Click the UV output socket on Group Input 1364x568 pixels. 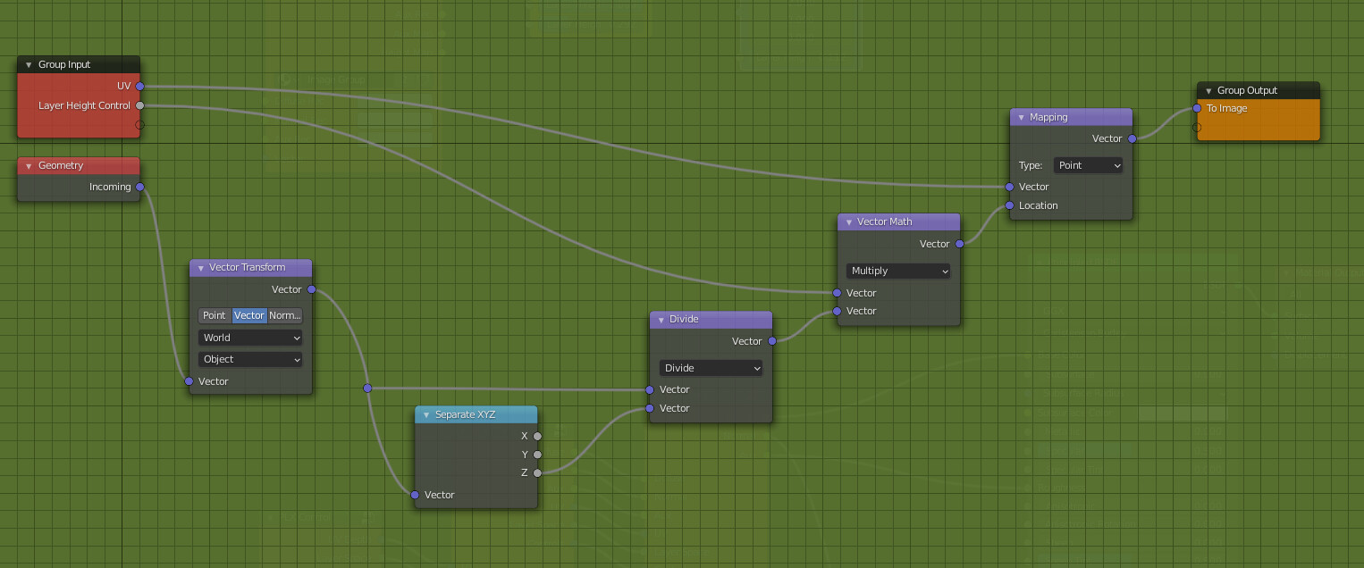coord(139,86)
